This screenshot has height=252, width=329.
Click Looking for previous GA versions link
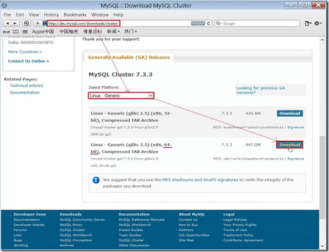coord(261,90)
